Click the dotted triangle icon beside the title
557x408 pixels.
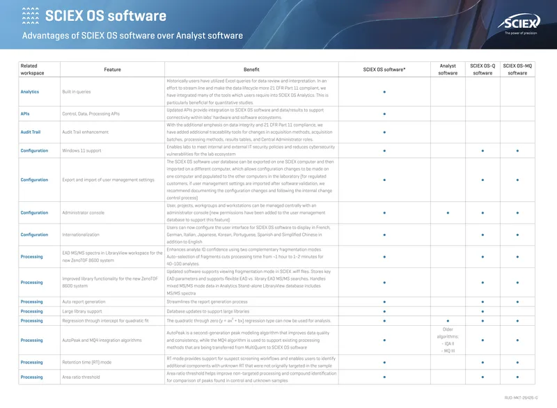coord(31,15)
